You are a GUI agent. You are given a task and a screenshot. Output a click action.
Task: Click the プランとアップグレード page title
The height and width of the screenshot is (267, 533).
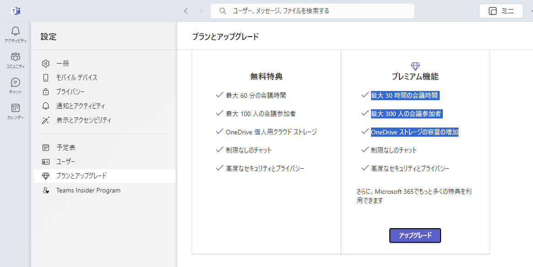coord(226,37)
